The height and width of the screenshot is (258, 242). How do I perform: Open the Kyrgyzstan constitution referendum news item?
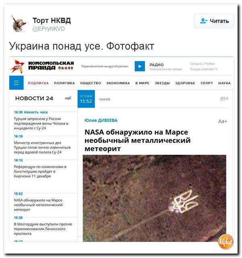tap(40, 171)
